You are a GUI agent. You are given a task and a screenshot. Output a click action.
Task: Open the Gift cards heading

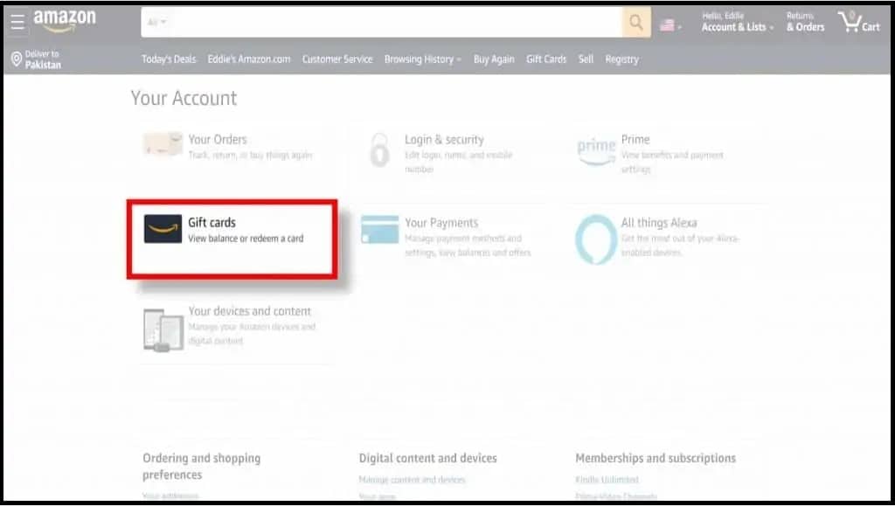(x=212, y=223)
